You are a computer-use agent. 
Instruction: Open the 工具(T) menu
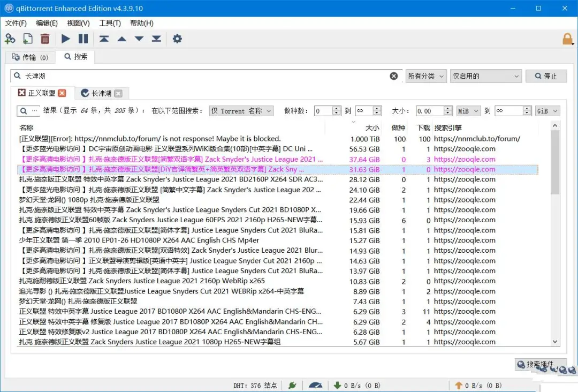tap(110, 23)
